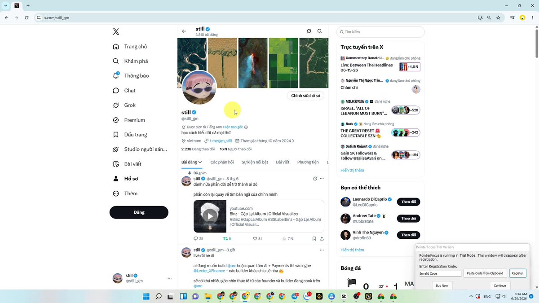
Task: Play the Binz Gặp Lại Album video
Action: point(210,216)
